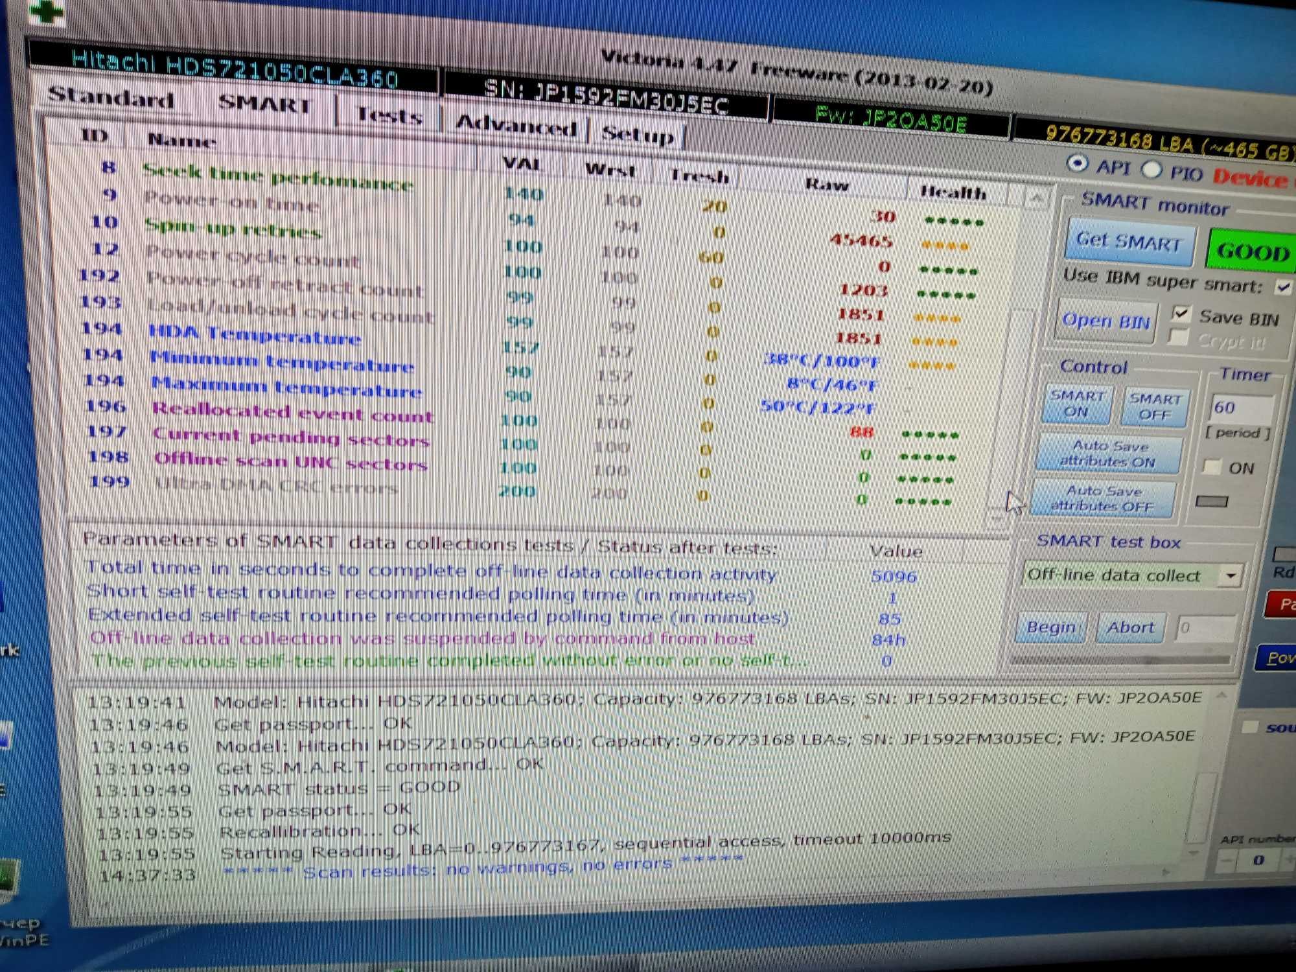This screenshot has width=1296, height=972.
Task: Click the SMART test box number field
Action: 1205,628
